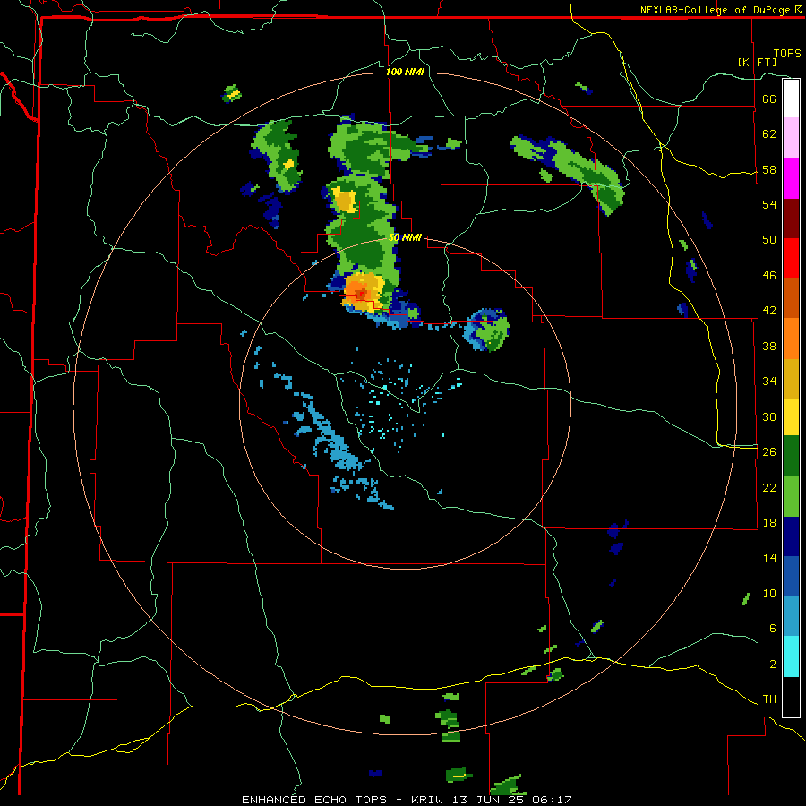Screen dimensions: 806x806
Task: Click the gold 38 legend swatch
Action: pyautogui.click(x=791, y=378)
